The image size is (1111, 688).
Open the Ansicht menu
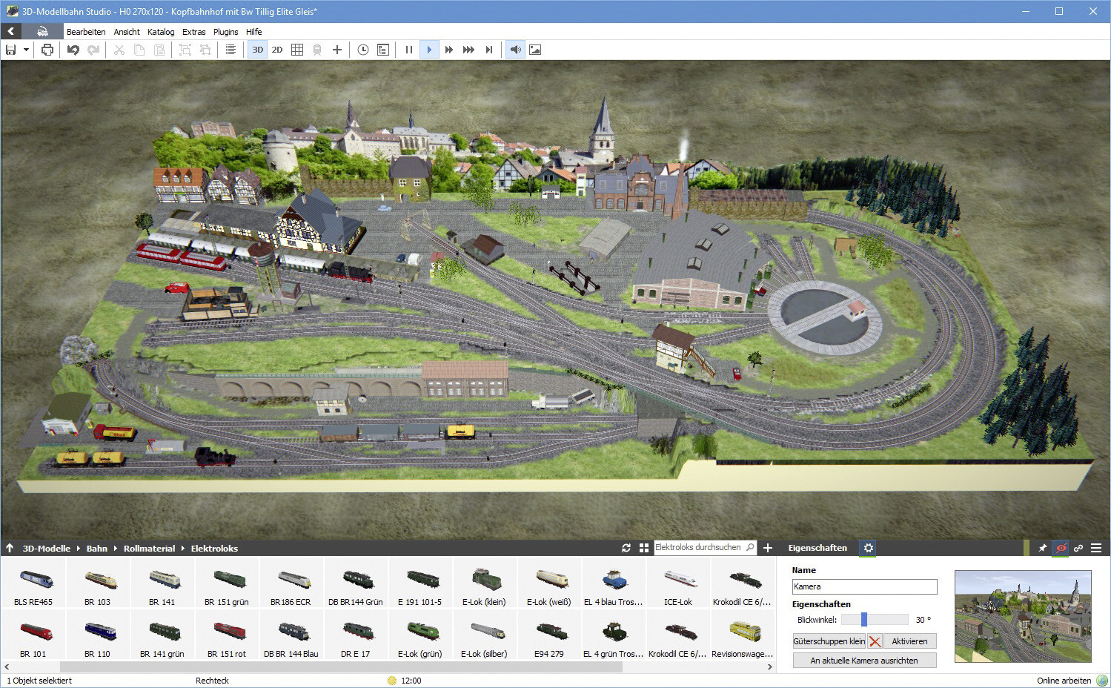[x=127, y=32]
